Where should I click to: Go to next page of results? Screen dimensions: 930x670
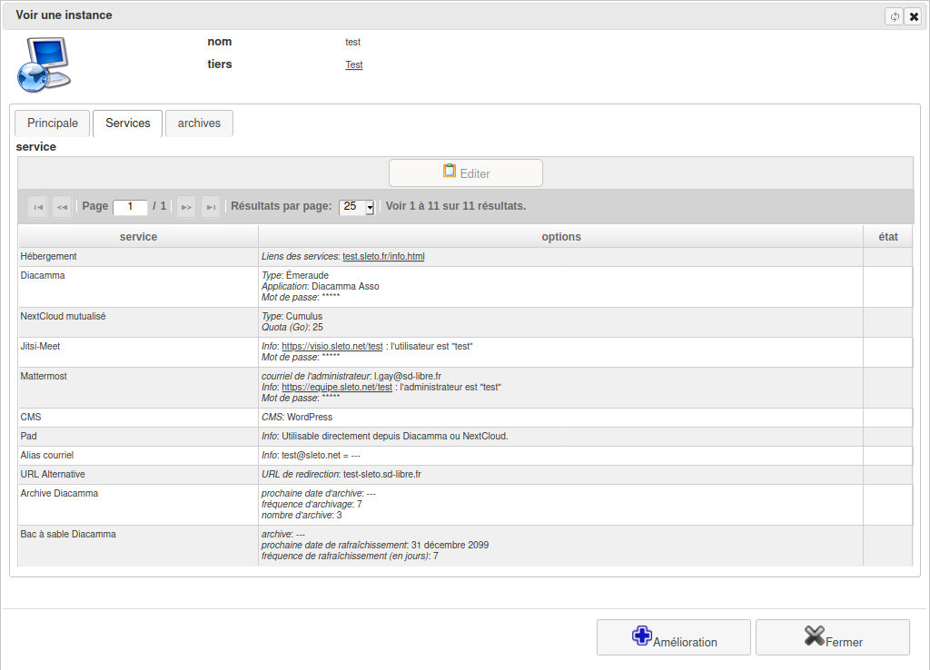[x=186, y=207]
